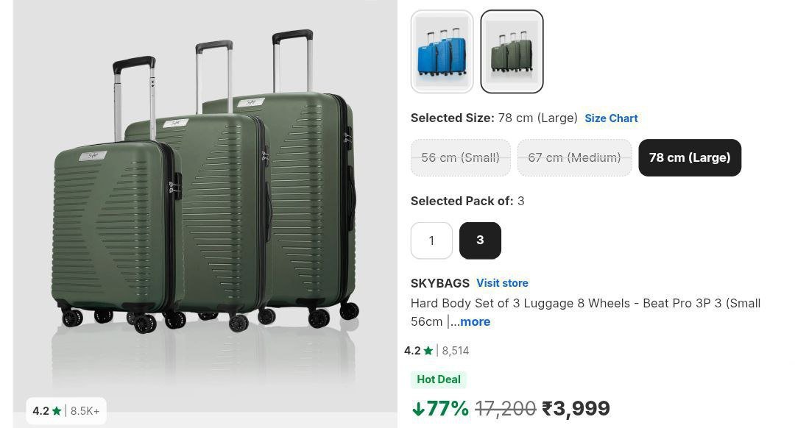Visit the SKYBAGS store link
This screenshot has width=795, height=428.
point(502,283)
